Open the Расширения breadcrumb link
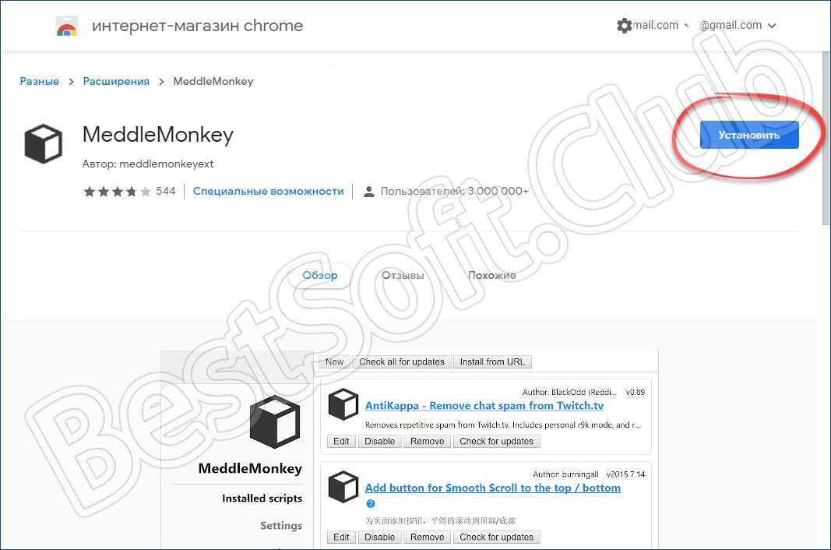Viewport: 831px width, 550px height. coord(116,81)
